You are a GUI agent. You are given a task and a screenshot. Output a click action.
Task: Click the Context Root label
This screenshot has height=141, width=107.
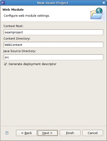pyautogui.click(x=14, y=26)
